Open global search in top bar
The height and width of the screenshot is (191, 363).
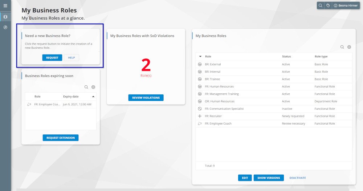coord(321,5)
